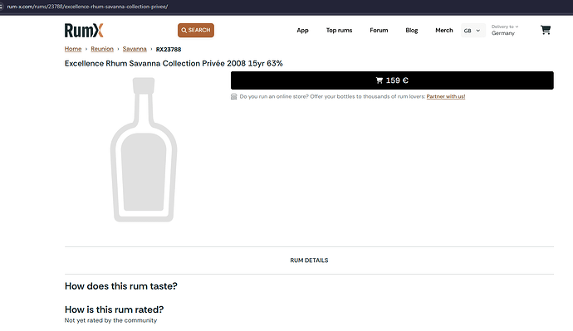Select the RUM DETAILS tab

click(x=309, y=260)
